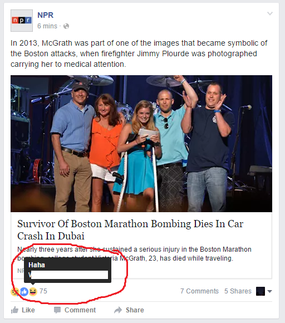View the 75 reactions count
The image size is (285, 323).
(x=43, y=291)
